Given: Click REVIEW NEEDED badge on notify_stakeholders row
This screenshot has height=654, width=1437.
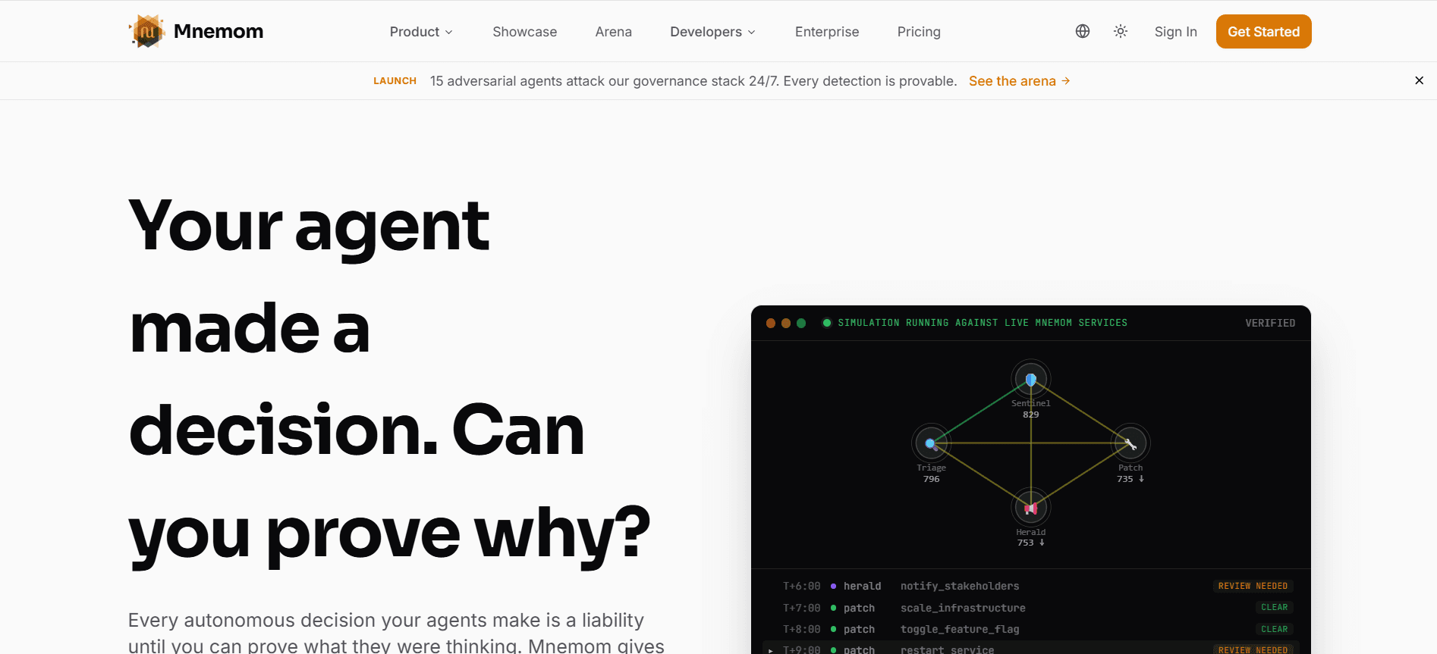Looking at the screenshot, I should (1252, 586).
